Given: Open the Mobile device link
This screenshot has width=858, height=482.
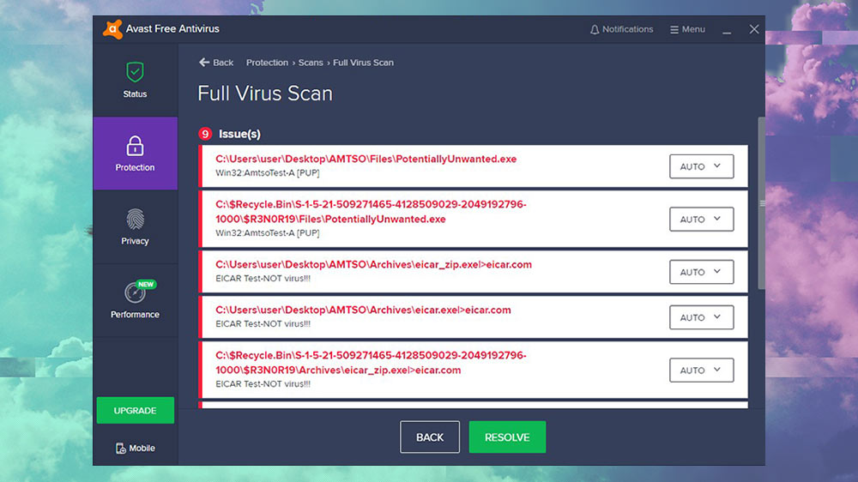Looking at the screenshot, I should point(136,448).
